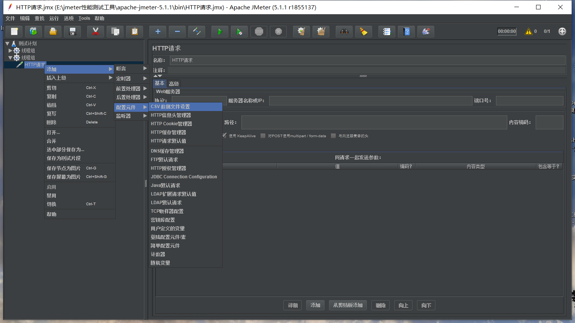The image size is (575, 323).
Task: Focus the 服务器名称或IP field
Action: pyautogui.click(x=371, y=101)
